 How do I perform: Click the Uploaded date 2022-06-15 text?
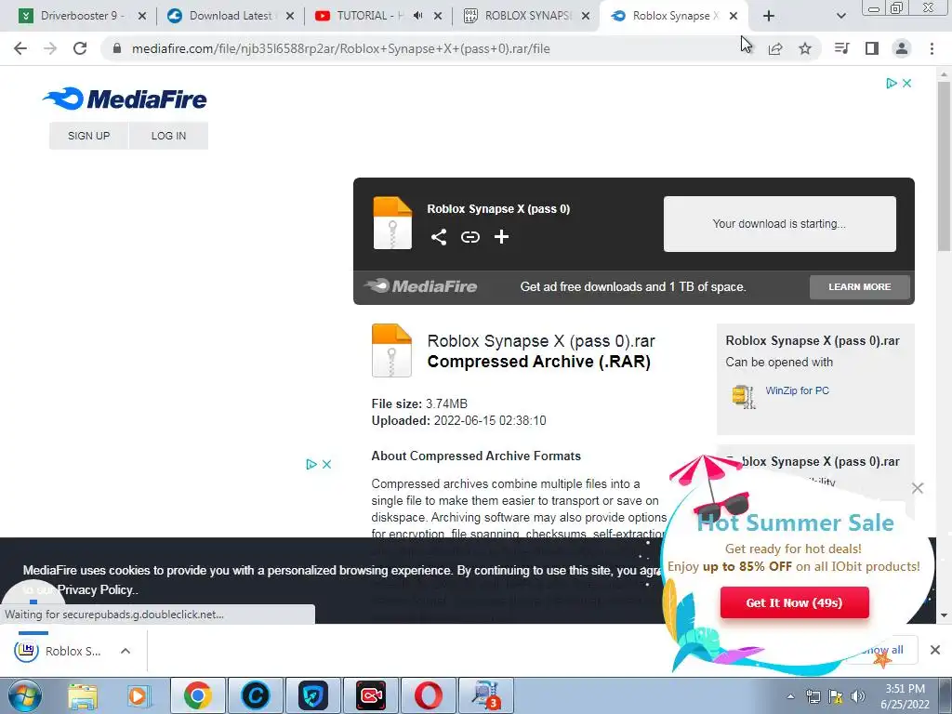(459, 421)
